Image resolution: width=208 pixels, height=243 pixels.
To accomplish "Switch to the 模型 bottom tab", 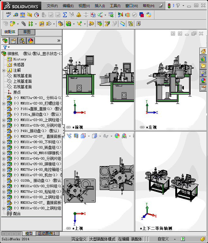I will (x=29, y=234).
